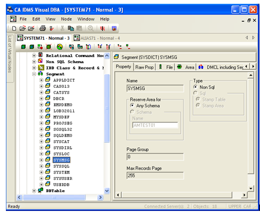Image resolution: width=260 pixels, height=212 pixels.
Task: Expand the DBTable tree node
Action: pyautogui.click(x=34, y=191)
